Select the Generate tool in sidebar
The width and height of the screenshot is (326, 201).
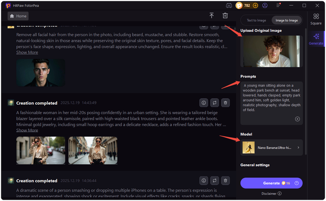(316, 39)
